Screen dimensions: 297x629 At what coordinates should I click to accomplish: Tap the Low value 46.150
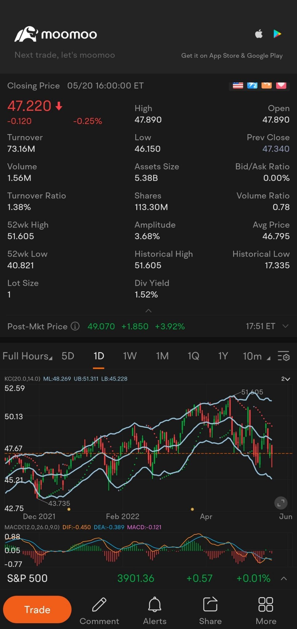click(147, 149)
